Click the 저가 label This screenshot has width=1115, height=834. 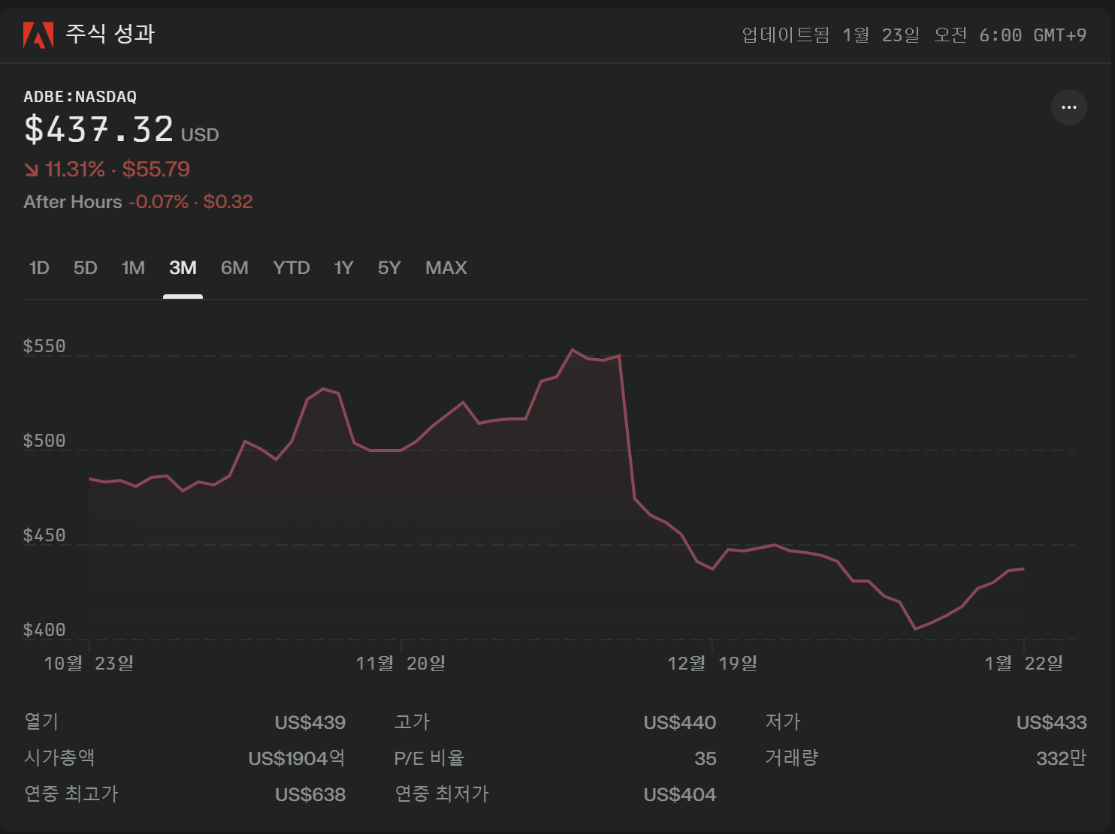point(783,721)
